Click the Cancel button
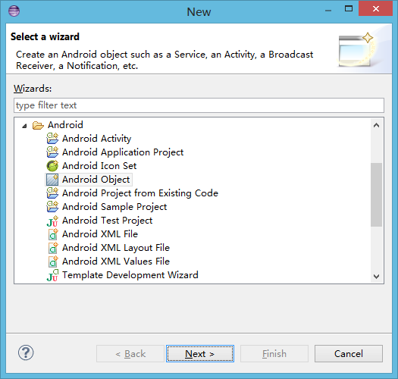The image size is (398, 379). pos(349,354)
